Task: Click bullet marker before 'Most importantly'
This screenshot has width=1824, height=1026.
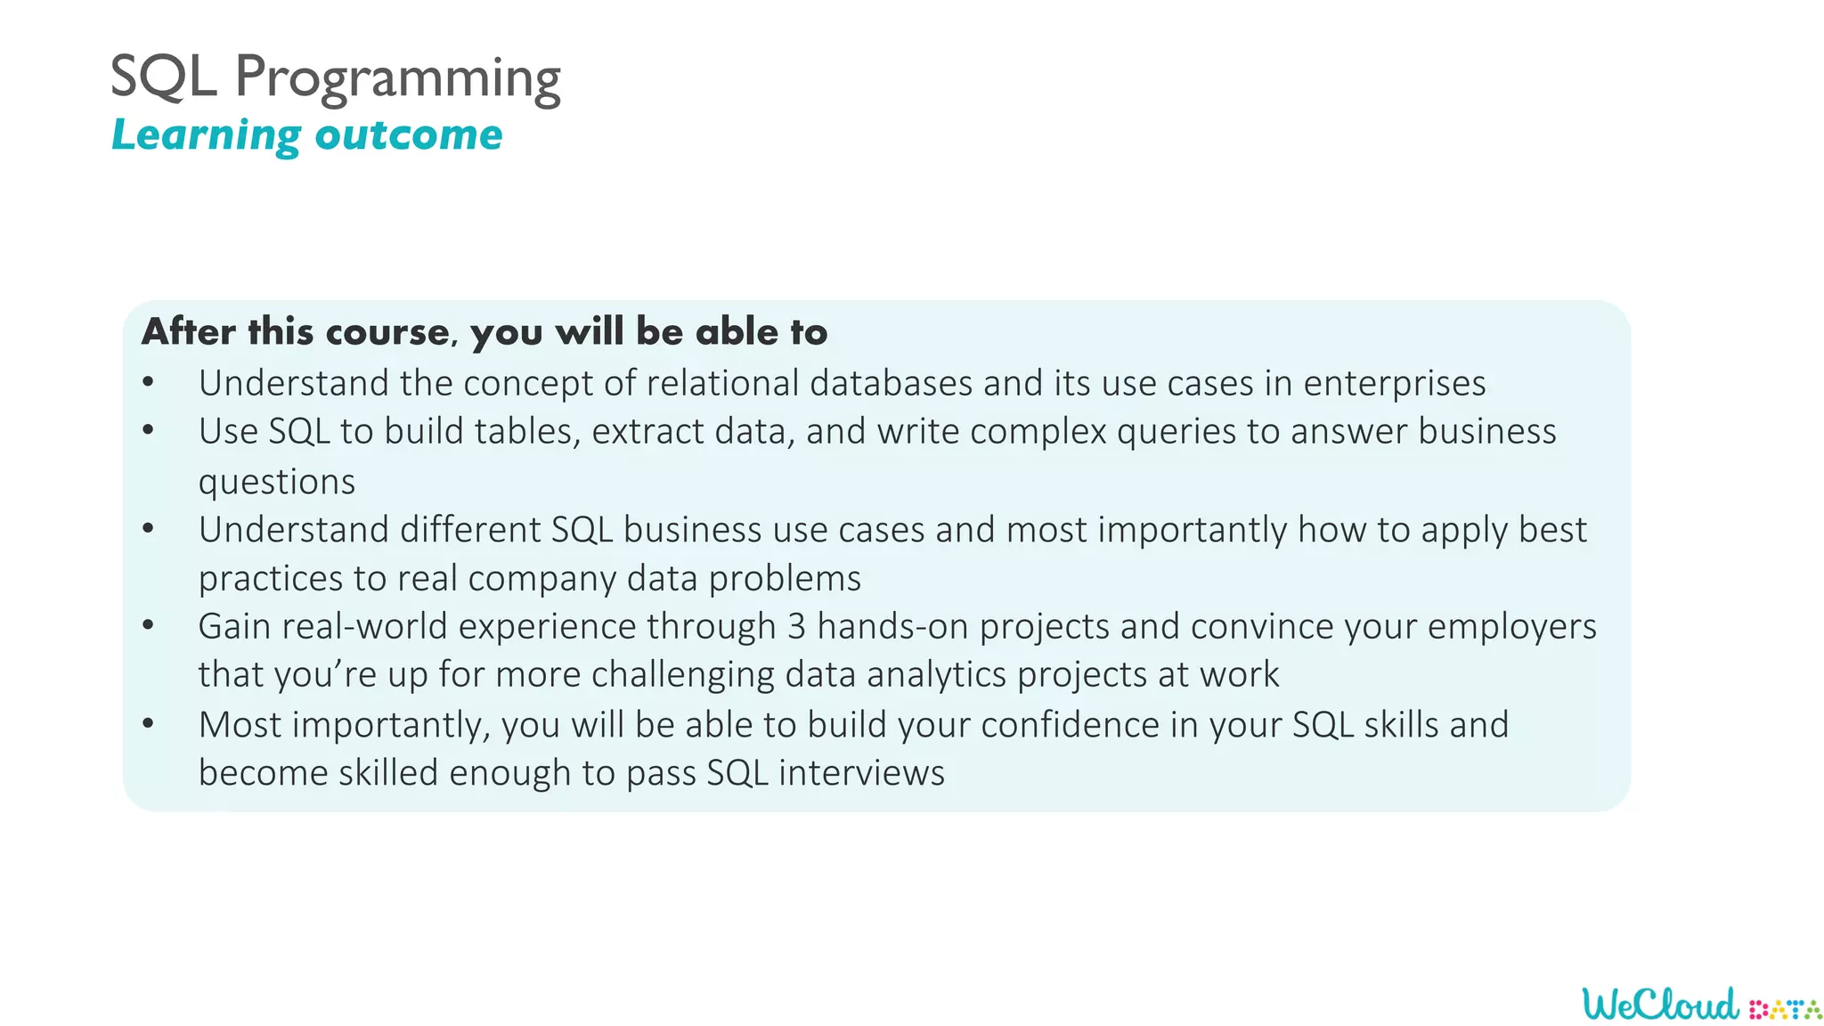Action: [x=148, y=724]
